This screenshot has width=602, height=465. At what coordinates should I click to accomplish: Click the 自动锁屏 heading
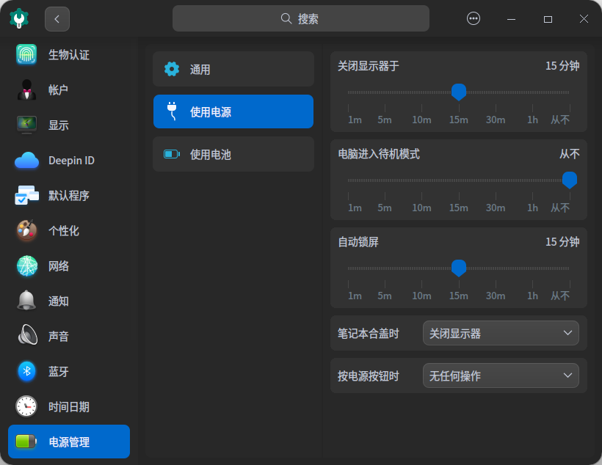click(x=358, y=242)
